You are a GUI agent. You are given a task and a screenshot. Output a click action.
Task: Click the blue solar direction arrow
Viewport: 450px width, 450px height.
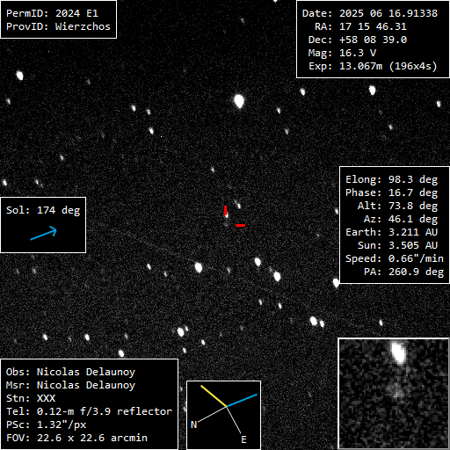[44, 233]
